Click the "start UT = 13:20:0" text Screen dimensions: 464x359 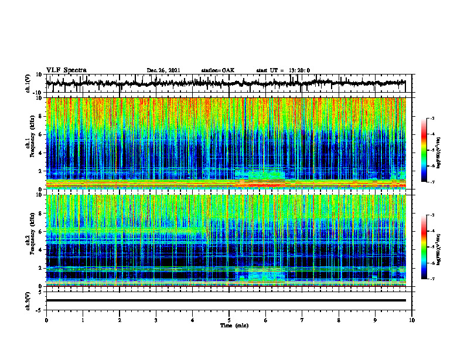pyautogui.click(x=283, y=70)
